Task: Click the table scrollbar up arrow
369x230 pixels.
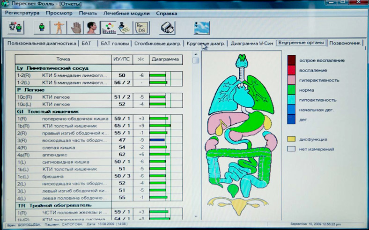Action: click(x=196, y=54)
